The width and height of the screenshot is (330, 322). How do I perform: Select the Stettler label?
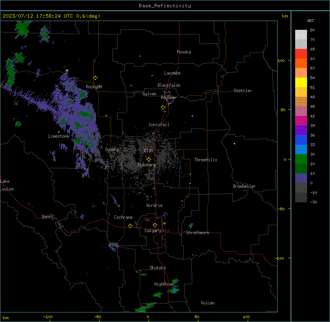coord(243,91)
